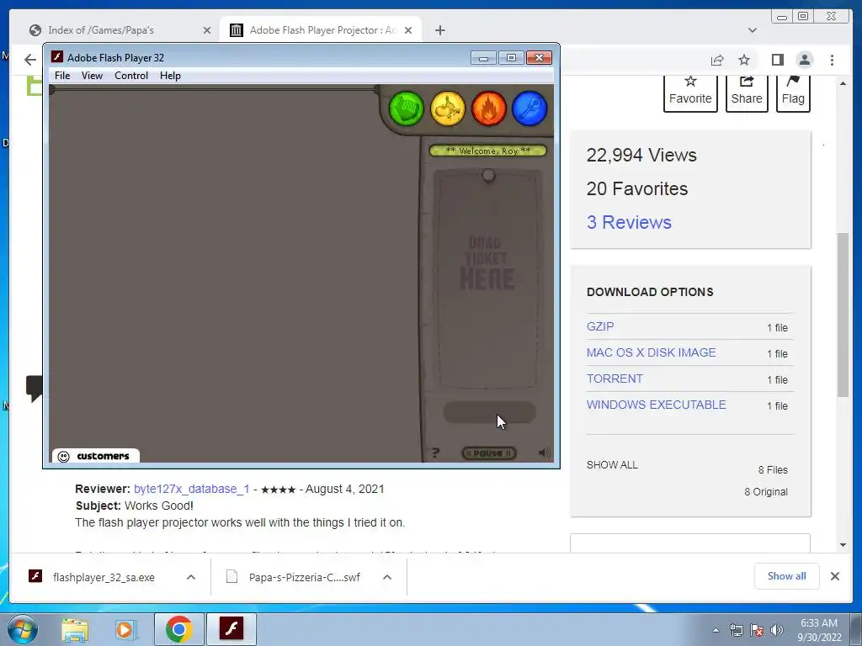Expand options for flashplayer_32_sa.exe download
Viewport: 862px width, 646px height.
[191, 577]
